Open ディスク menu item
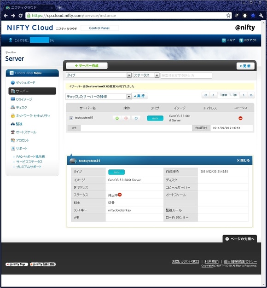Viewport: 267px width, 288px height. [x=19, y=108]
